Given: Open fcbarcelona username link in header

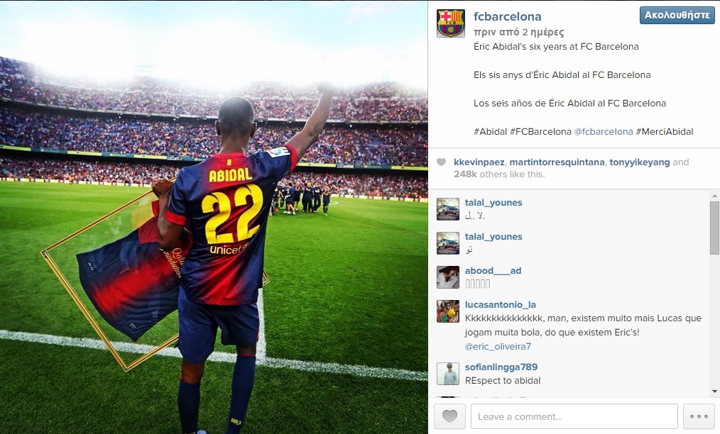Looking at the screenshot, I should (508, 16).
